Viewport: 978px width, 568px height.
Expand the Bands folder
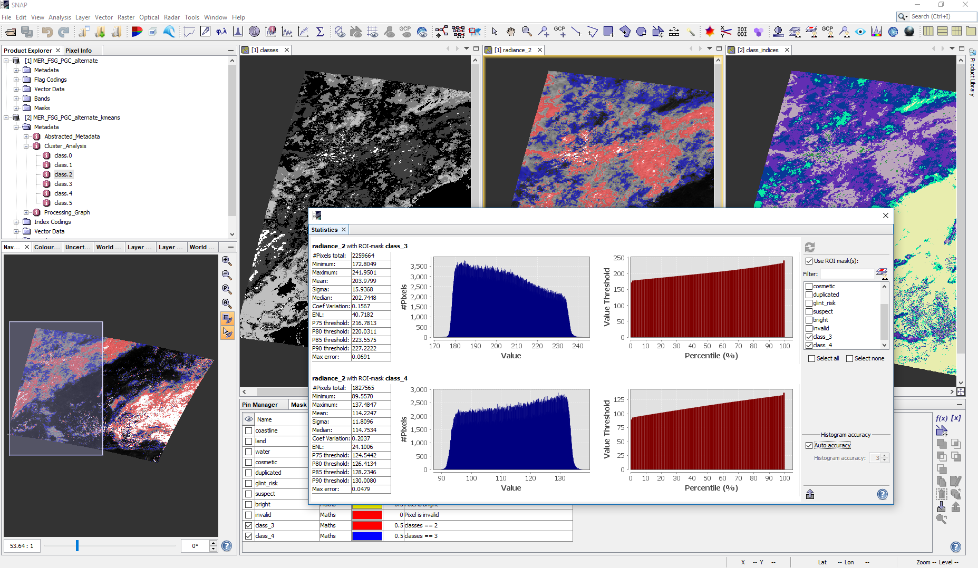[16, 99]
